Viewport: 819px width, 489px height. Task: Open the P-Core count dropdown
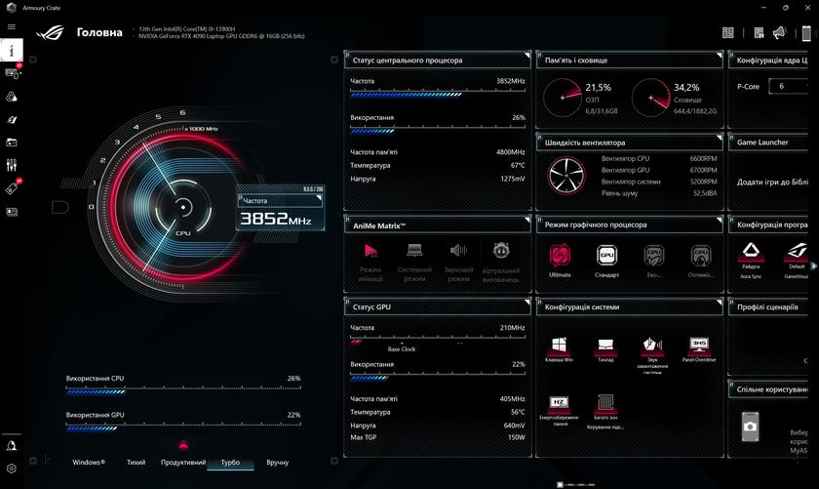[790, 86]
